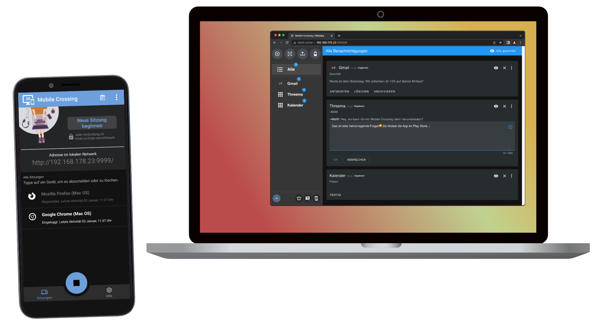Select 'Kalender' filter in sidebar

[x=296, y=105]
